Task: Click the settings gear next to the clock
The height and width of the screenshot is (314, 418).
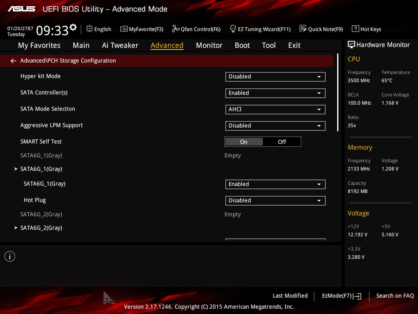Action: point(73,27)
